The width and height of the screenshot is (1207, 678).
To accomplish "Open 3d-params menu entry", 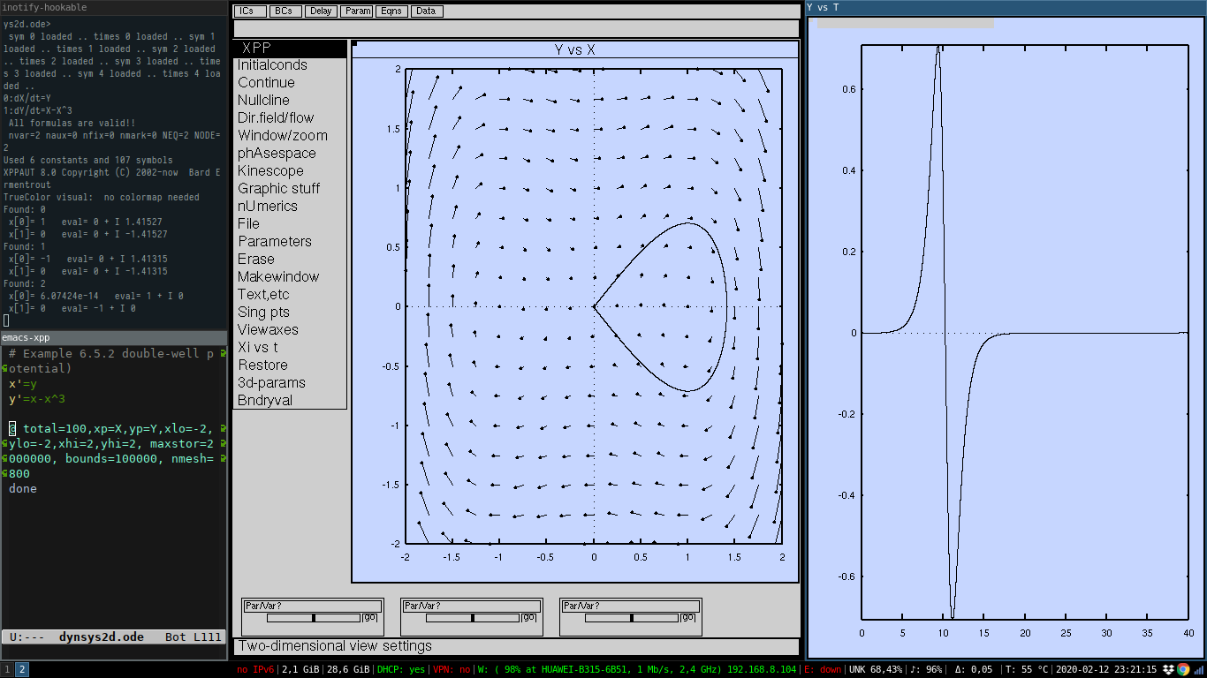I will point(290,383).
